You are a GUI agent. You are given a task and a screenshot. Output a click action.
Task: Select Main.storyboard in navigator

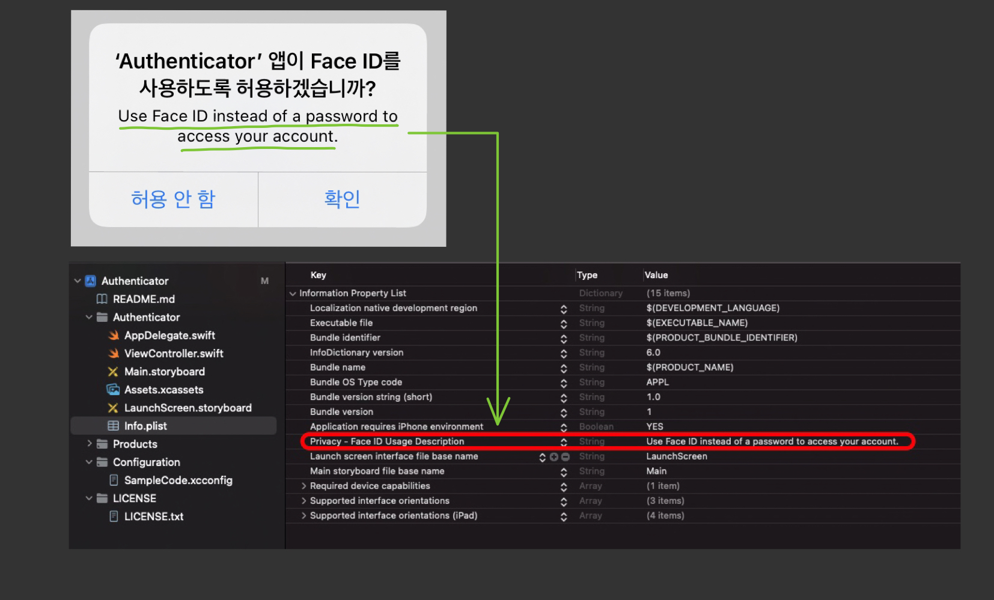pyautogui.click(x=165, y=372)
